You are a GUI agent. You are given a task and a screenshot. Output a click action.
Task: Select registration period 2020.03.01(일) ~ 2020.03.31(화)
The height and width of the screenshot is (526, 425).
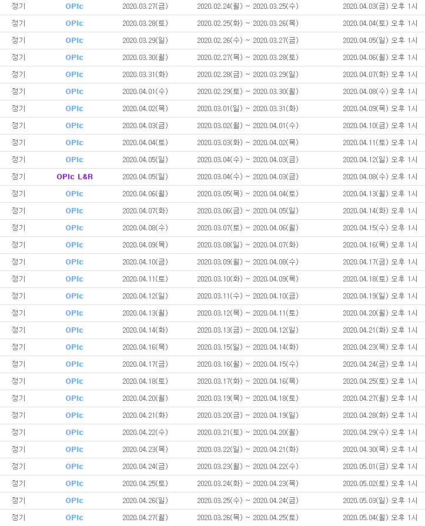pos(247,109)
